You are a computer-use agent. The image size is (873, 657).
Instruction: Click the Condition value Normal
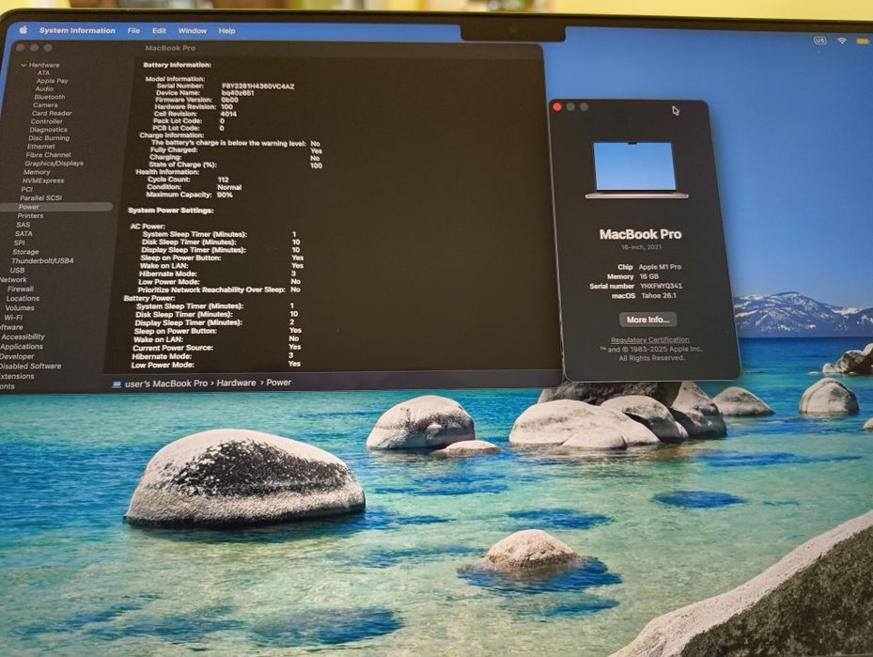(x=229, y=188)
